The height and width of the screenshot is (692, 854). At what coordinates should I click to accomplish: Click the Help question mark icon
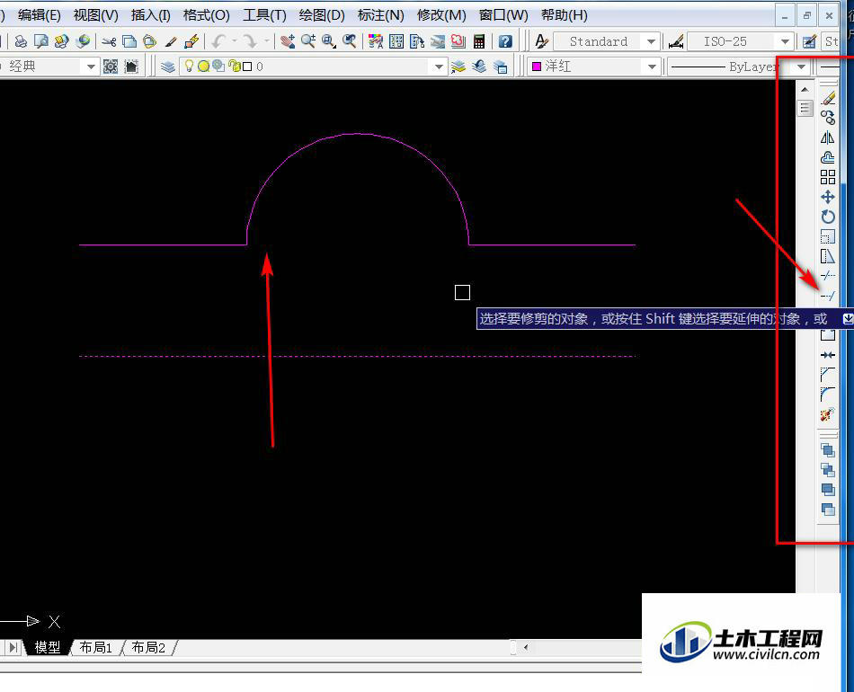click(505, 41)
